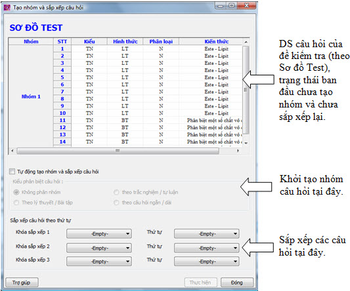Image resolution: width=350 pixels, height=291 pixels.
Task: Open Thứ tự dropdown for Khóa sắp xếp 3
Action: pos(207,262)
